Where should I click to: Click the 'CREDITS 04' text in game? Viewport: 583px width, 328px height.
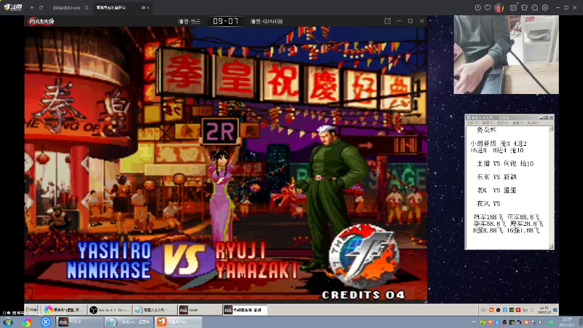363,295
